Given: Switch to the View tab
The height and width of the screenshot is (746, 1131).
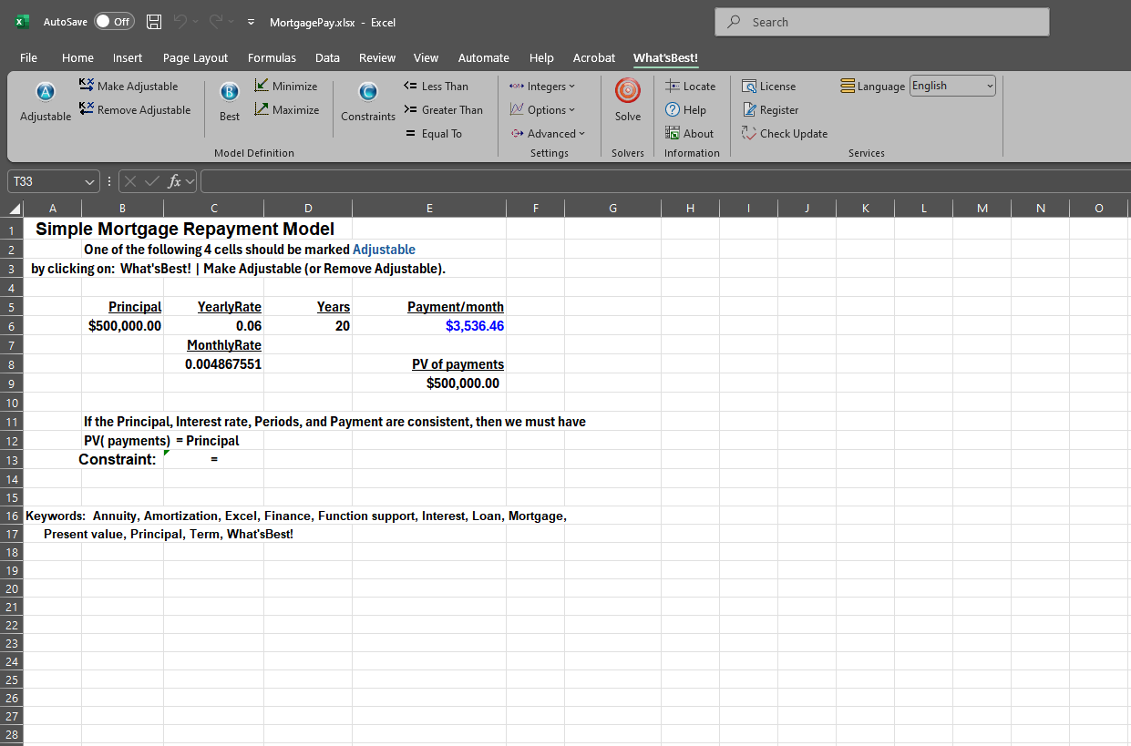Looking at the screenshot, I should (x=426, y=57).
